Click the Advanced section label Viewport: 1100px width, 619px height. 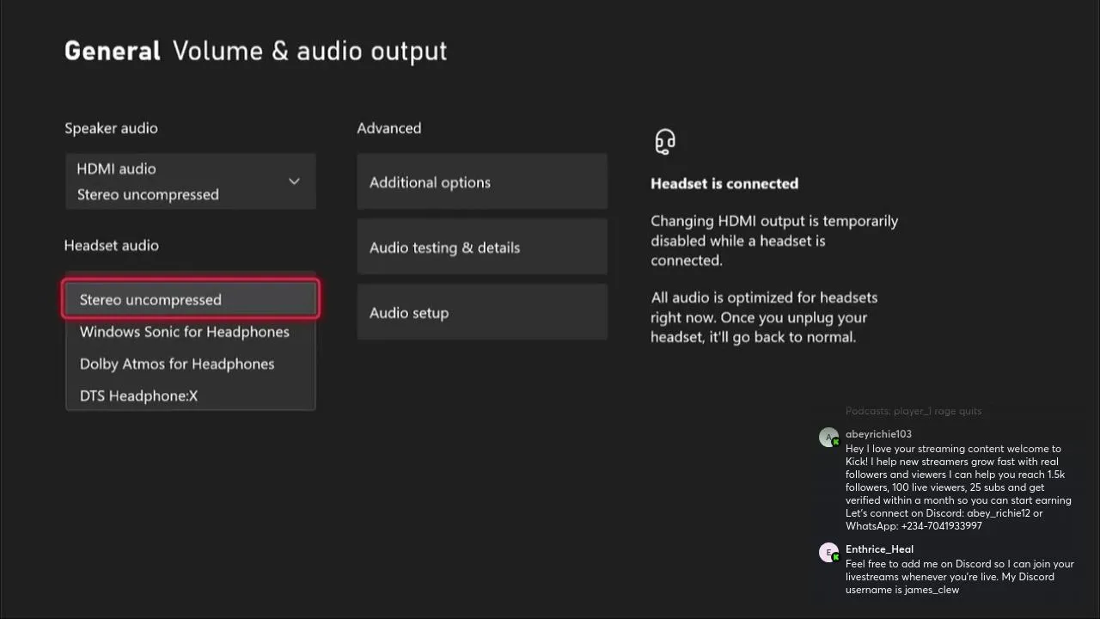tap(389, 128)
